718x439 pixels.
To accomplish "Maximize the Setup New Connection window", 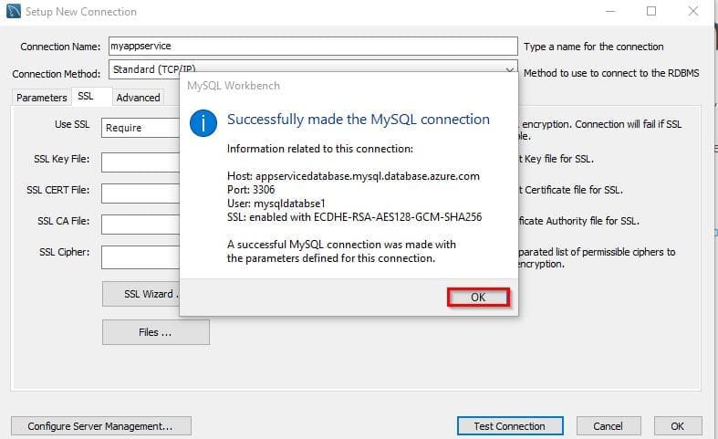I will pos(651,12).
